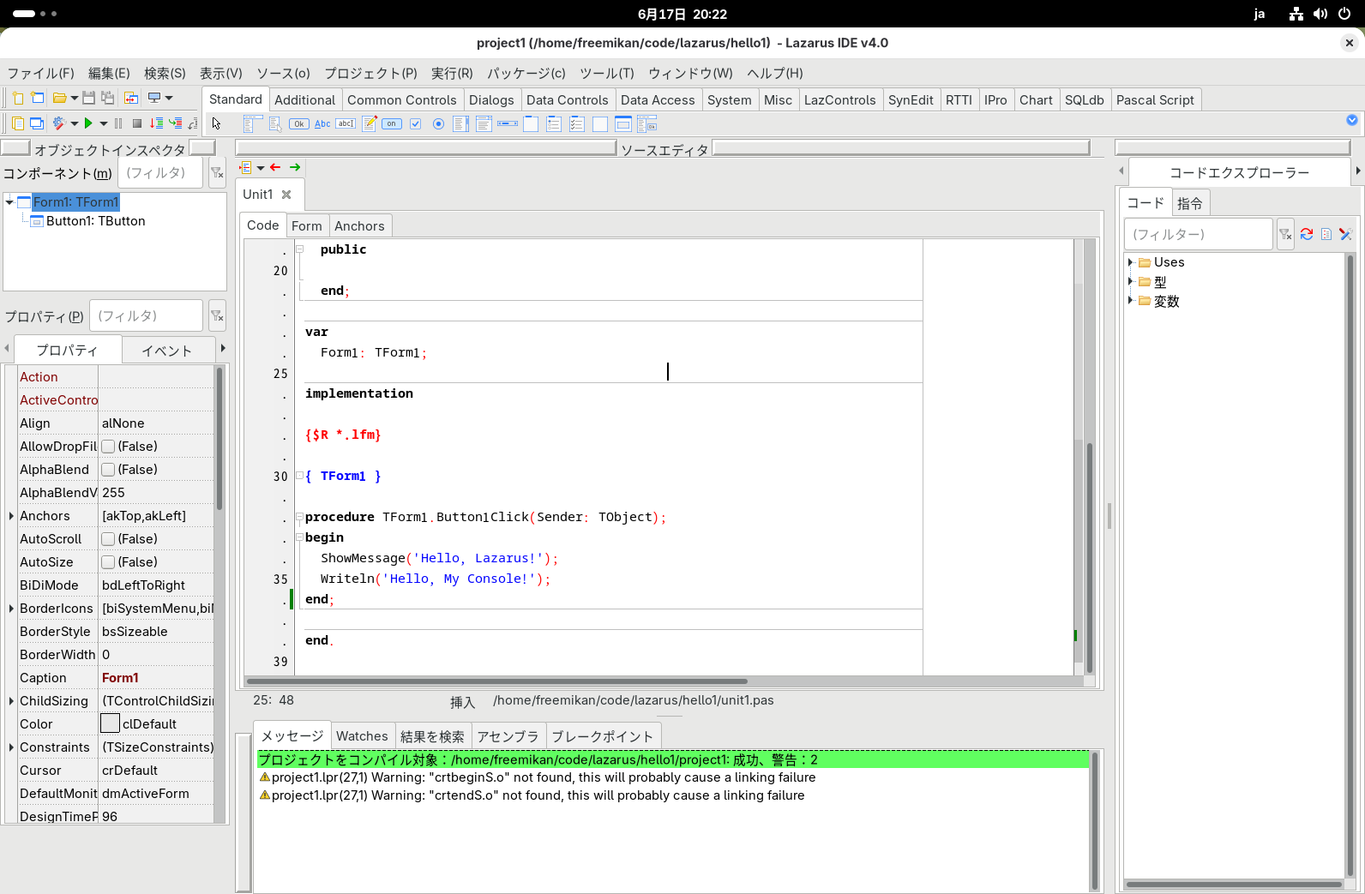This screenshot has height=894, width=1365.
Task: Click the Code Explorer filter input field
Action: tap(1198, 234)
